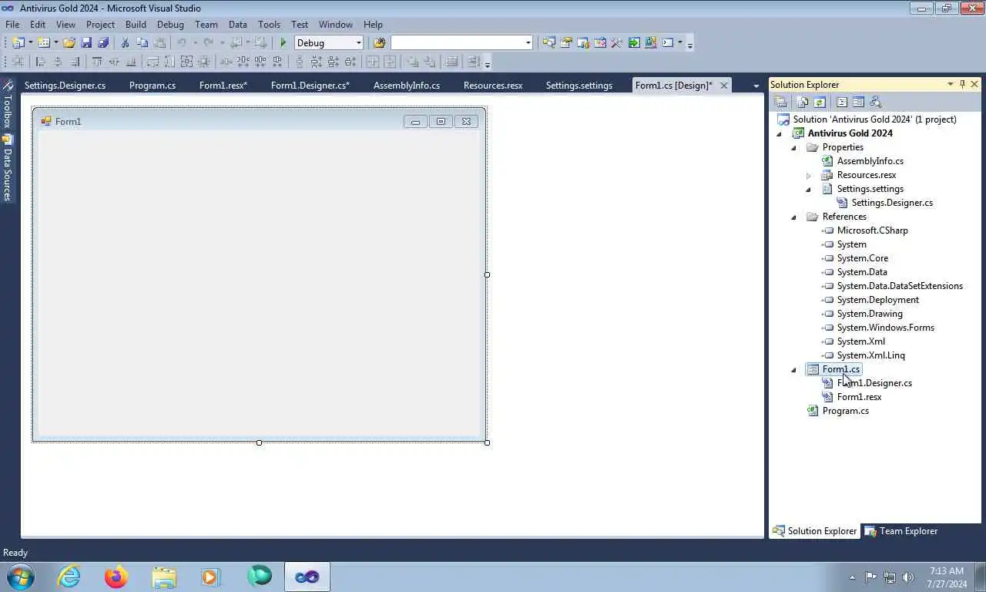Collapse the References folder node
The width and height of the screenshot is (986, 592).
click(x=793, y=217)
